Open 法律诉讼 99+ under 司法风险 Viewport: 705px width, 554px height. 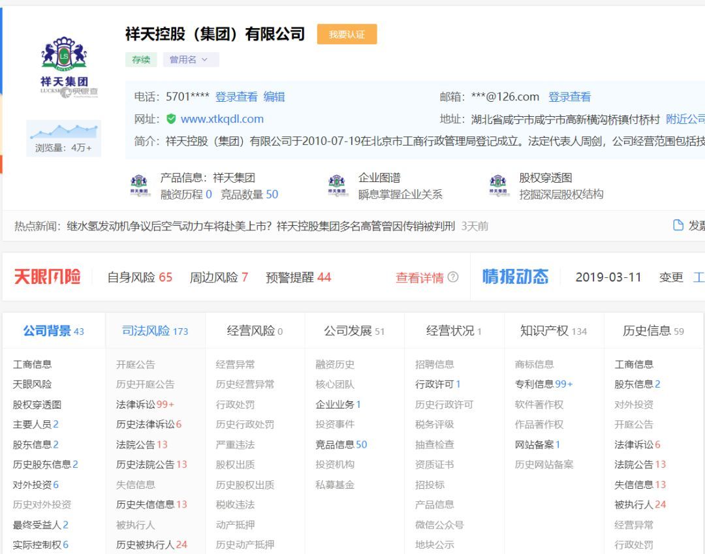tap(145, 405)
